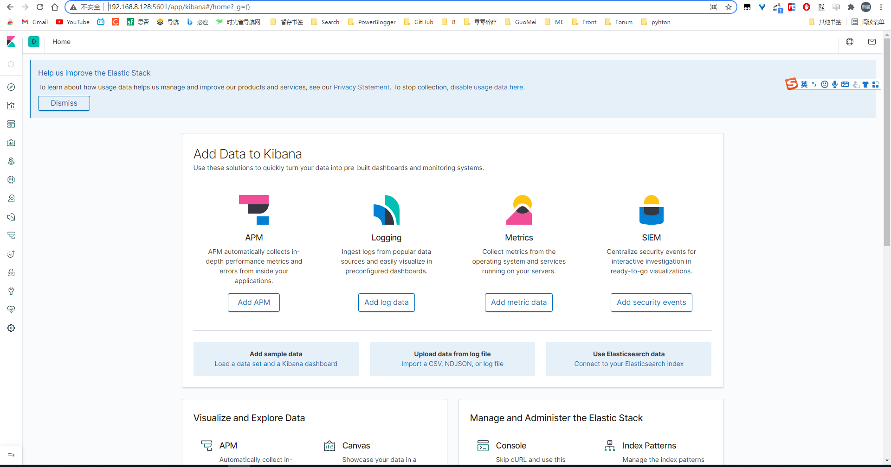Connect to your Elasticsearch index
891x467 pixels.
pyautogui.click(x=629, y=364)
